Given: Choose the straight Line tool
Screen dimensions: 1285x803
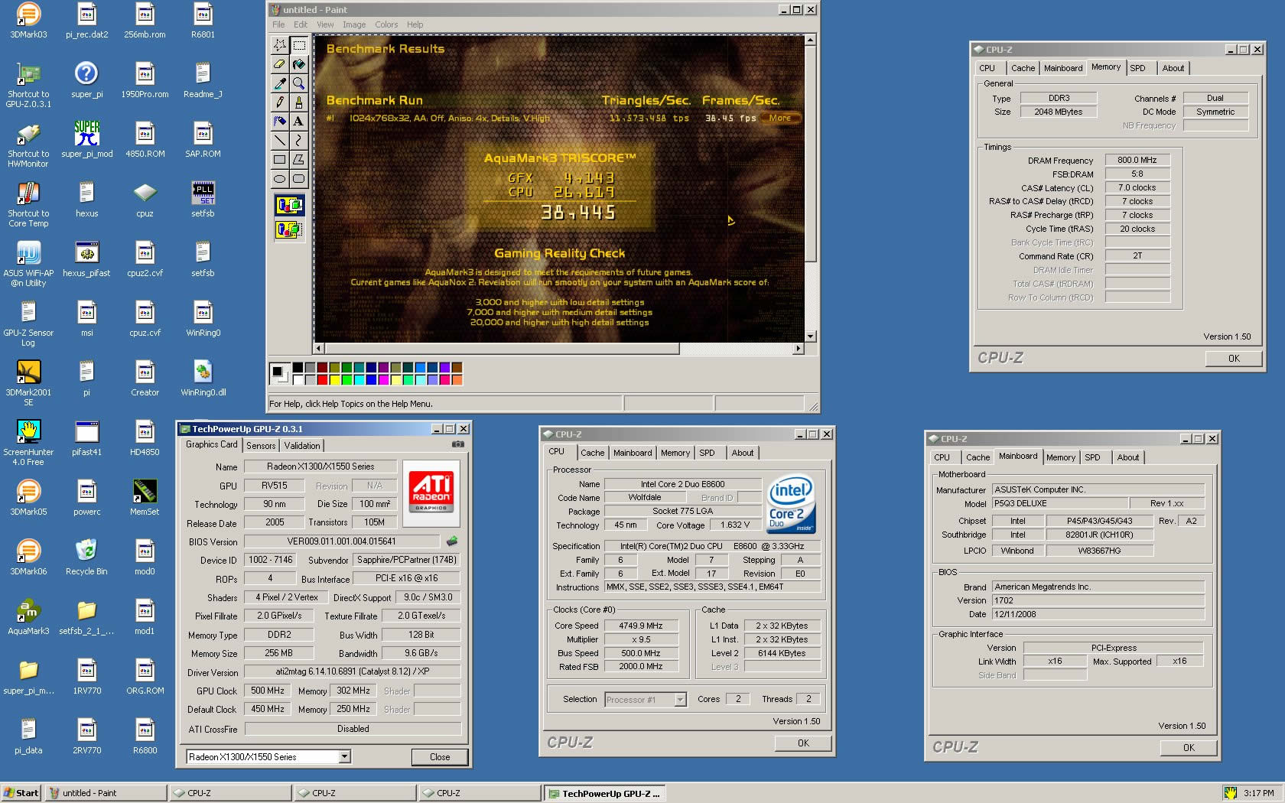Looking at the screenshot, I should pos(280,141).
